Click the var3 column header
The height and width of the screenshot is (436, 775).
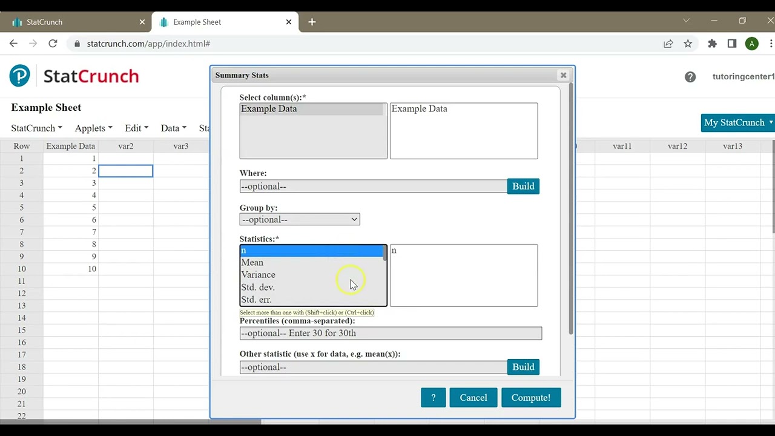point(181,146)
